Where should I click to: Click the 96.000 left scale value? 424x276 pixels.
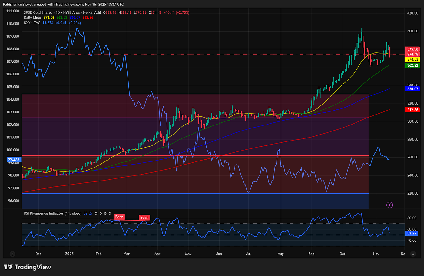pos(14,201)
